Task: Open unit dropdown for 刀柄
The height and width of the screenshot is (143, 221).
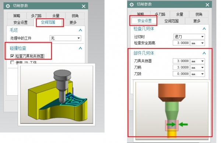Action: [x=197, y=67]
